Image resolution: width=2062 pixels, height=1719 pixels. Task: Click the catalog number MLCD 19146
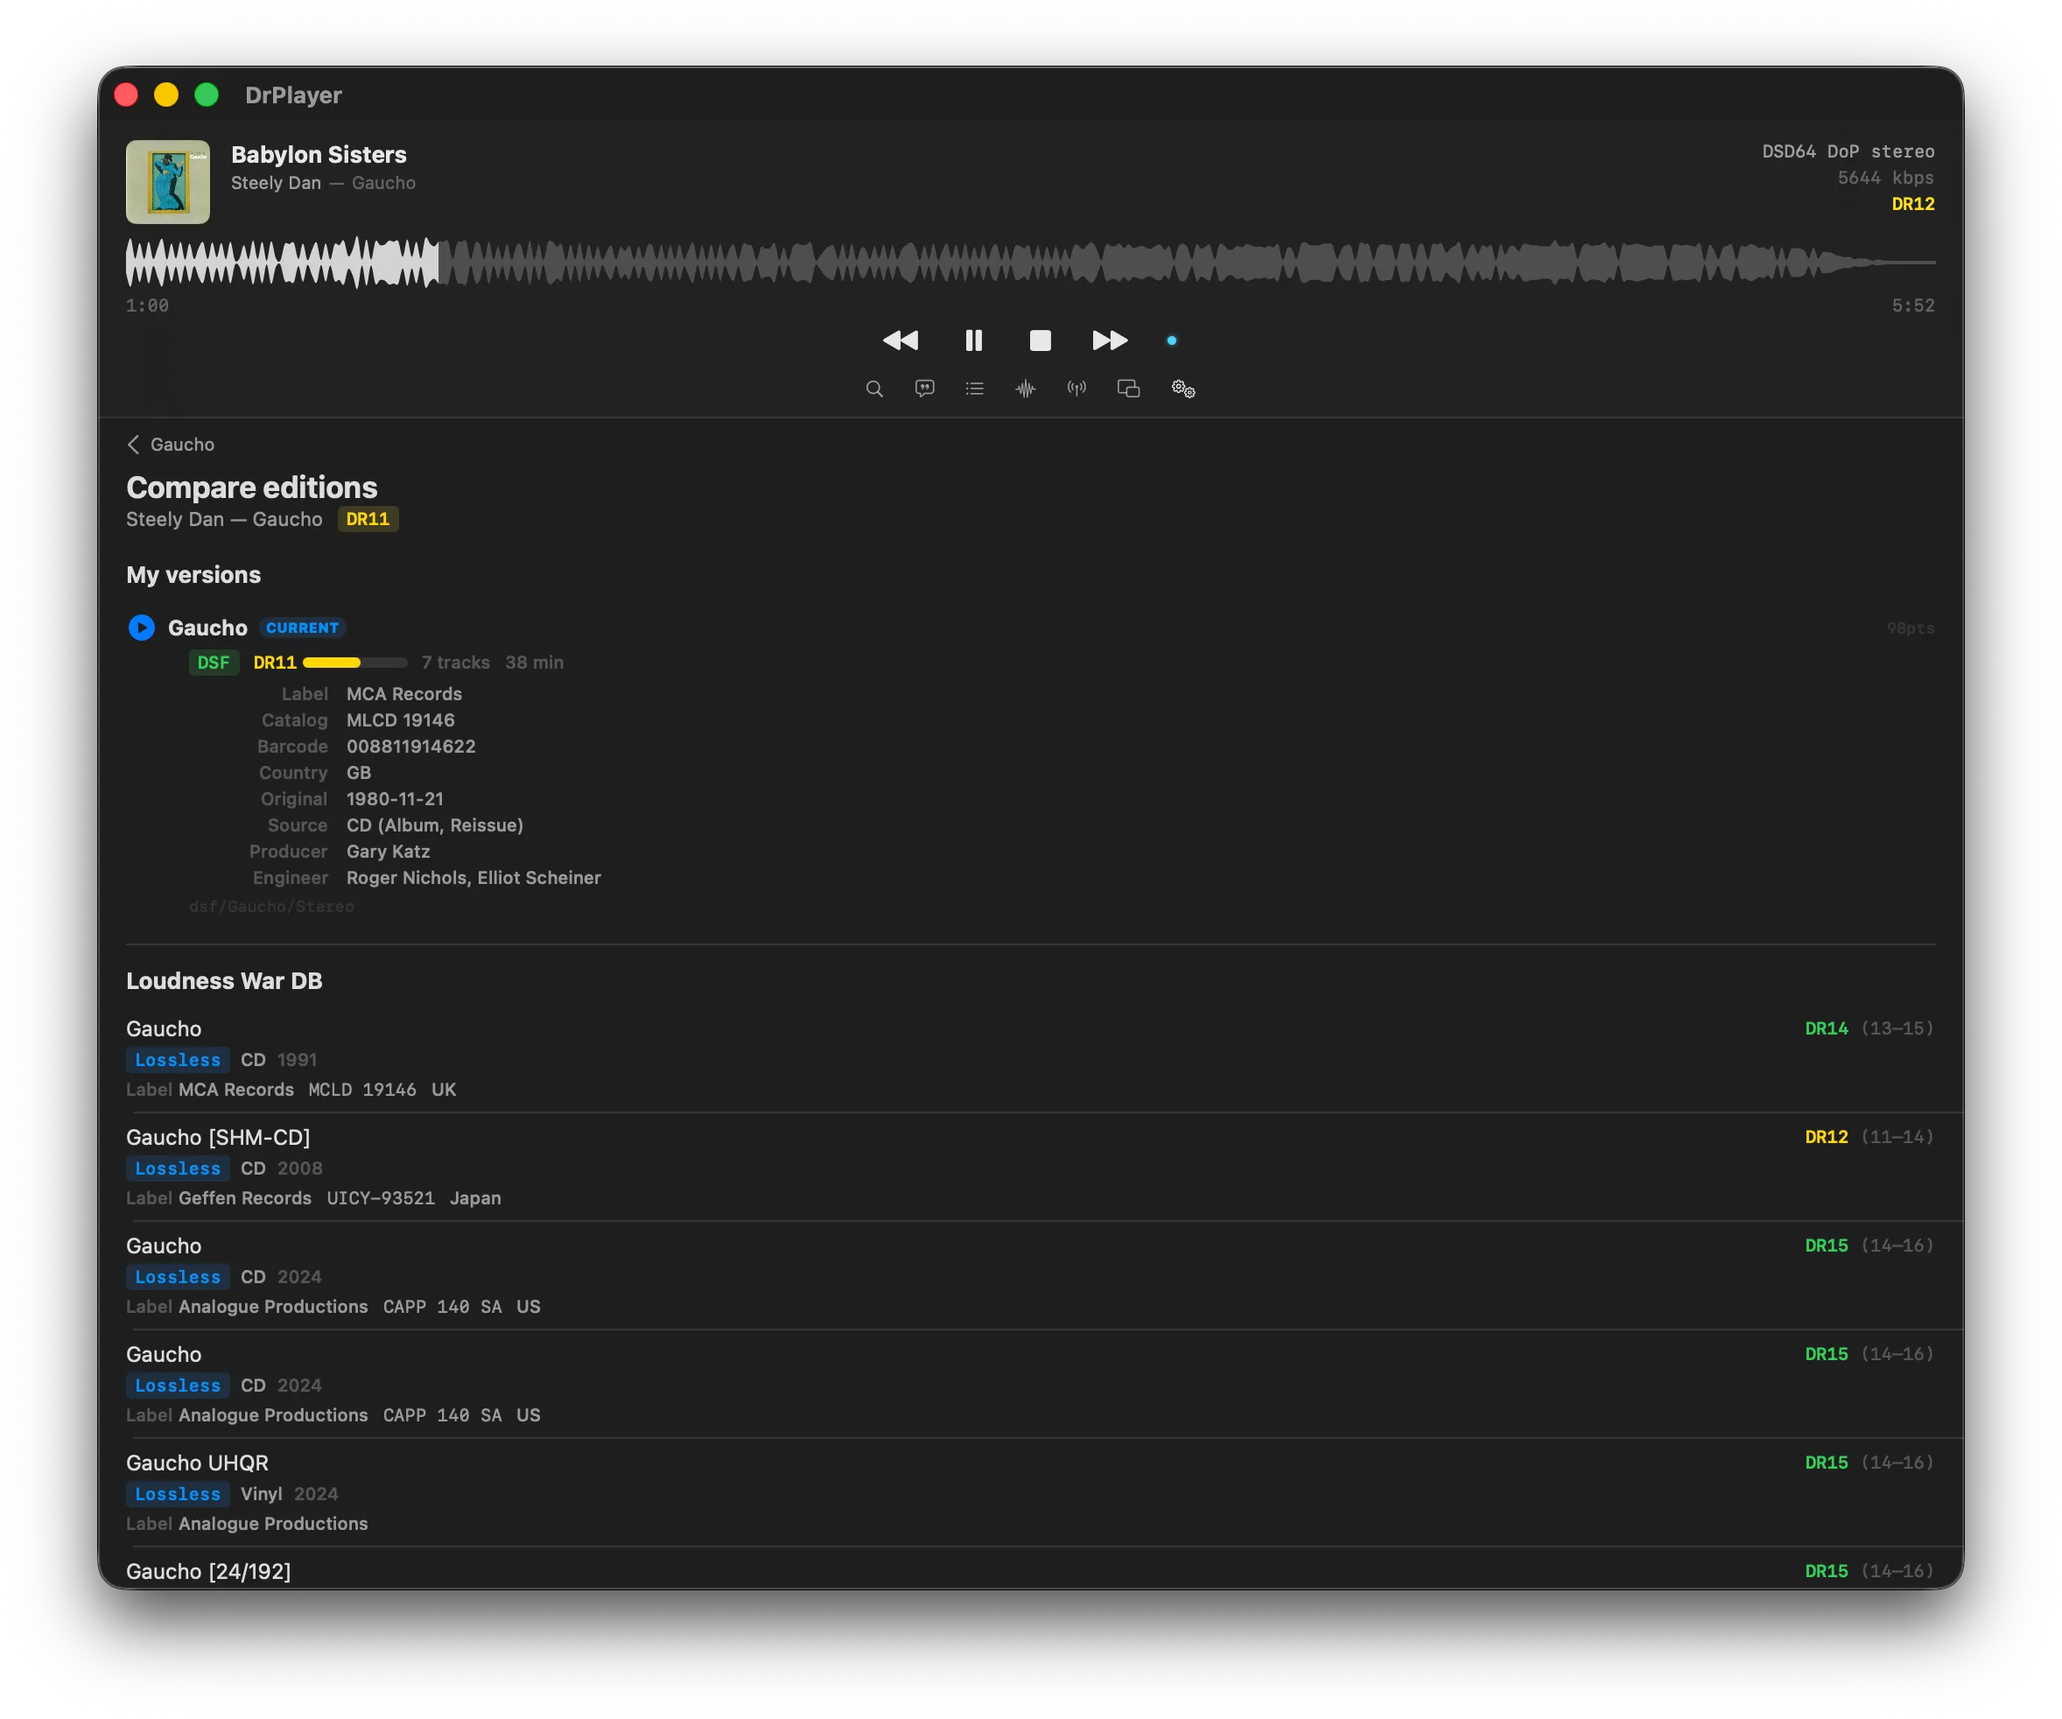[401, 720]
